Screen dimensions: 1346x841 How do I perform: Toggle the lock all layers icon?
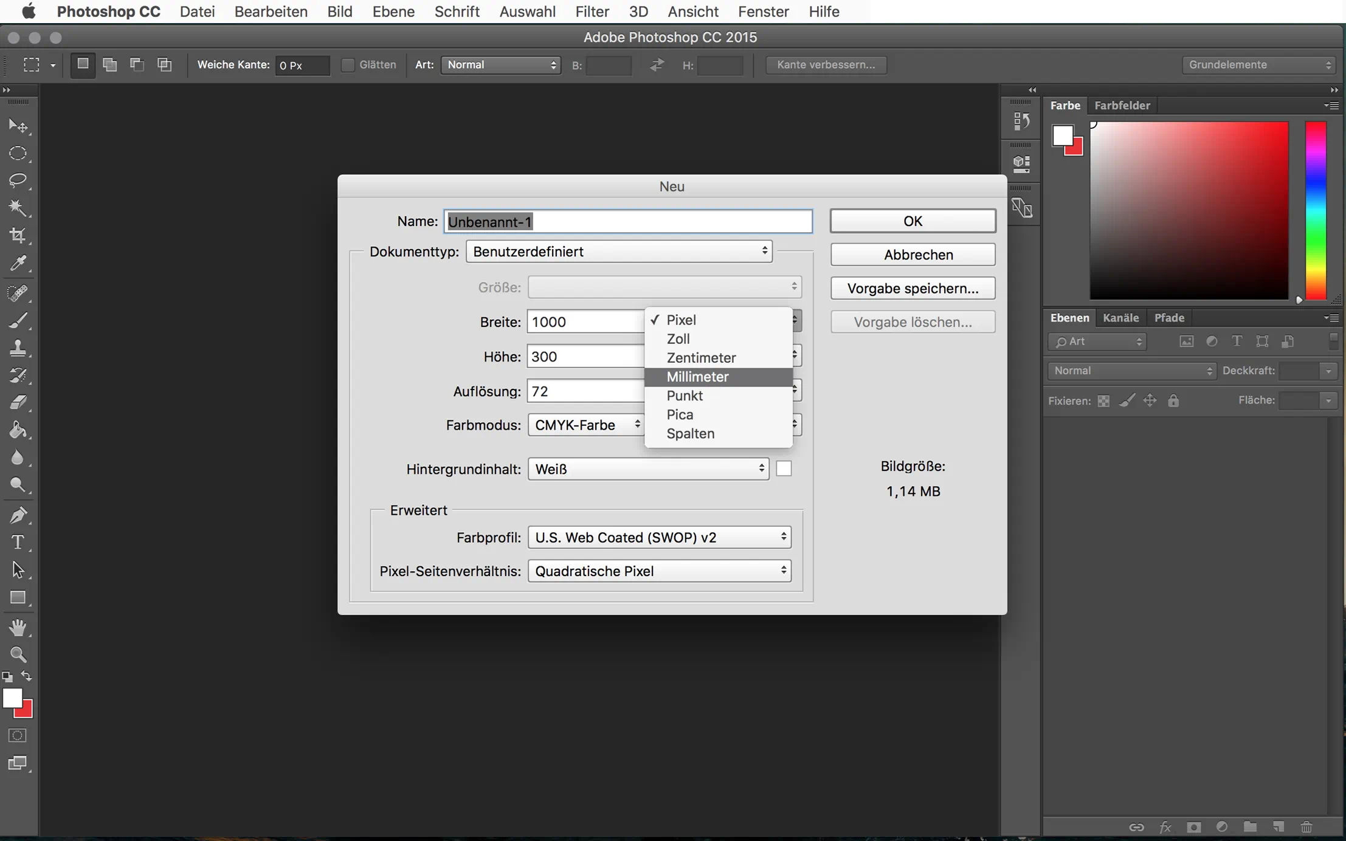[x=1173, y=400]
